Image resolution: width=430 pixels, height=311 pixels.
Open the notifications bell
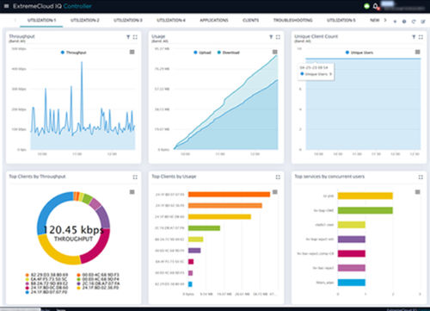(x=376, y=6)
